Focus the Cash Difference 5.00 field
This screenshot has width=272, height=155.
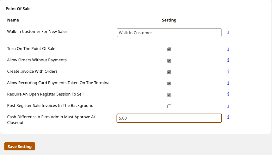point(169,118)
